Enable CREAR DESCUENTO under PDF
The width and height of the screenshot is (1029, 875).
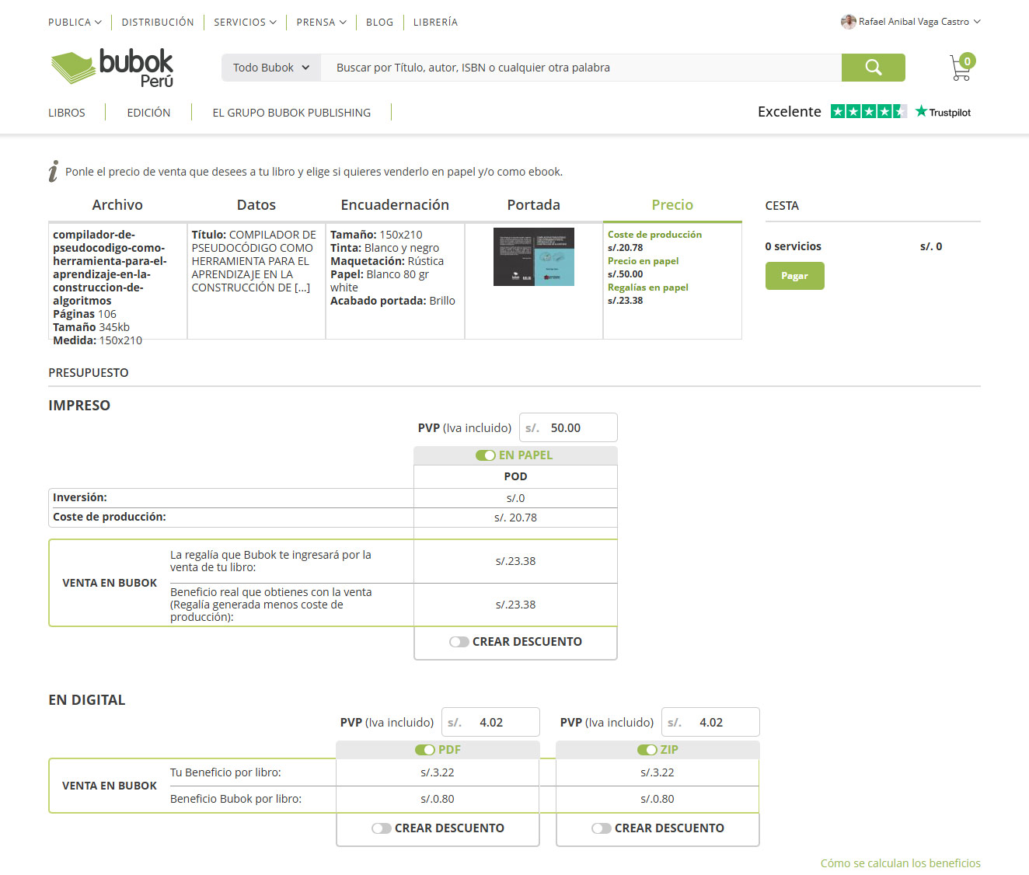382,828
